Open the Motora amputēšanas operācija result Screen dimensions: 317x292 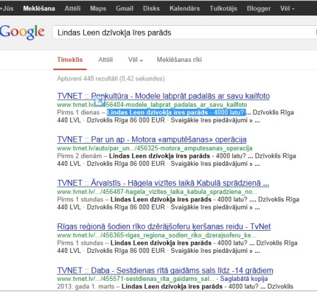[151, 140]
